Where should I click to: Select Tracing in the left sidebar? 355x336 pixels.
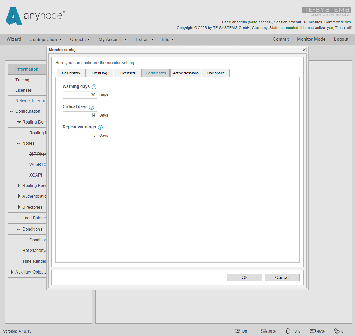point(22,80)
